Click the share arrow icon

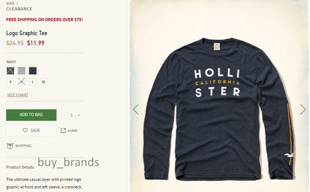click(x=63, y=131)
